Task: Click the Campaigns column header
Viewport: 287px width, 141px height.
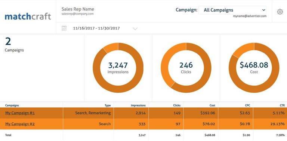Action: pyautogui.click(x=12, y=105)
